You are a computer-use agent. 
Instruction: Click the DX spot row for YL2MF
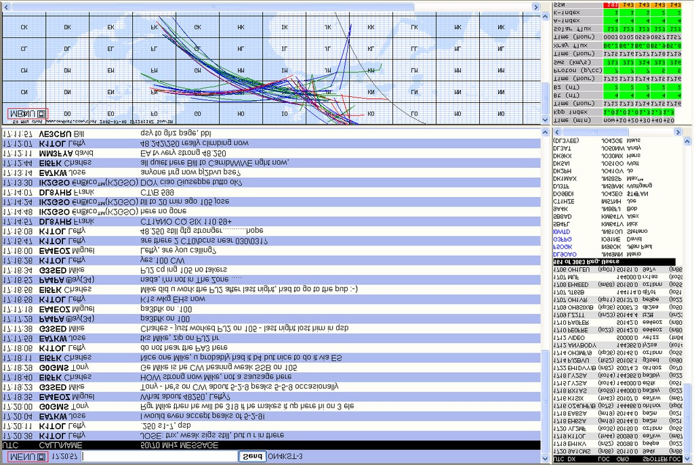[x=617, y=428]
